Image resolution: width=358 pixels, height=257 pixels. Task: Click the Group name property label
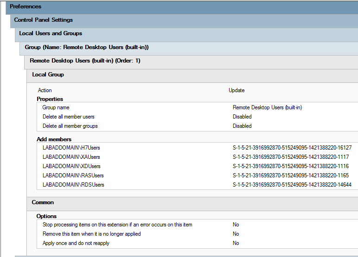56,107
